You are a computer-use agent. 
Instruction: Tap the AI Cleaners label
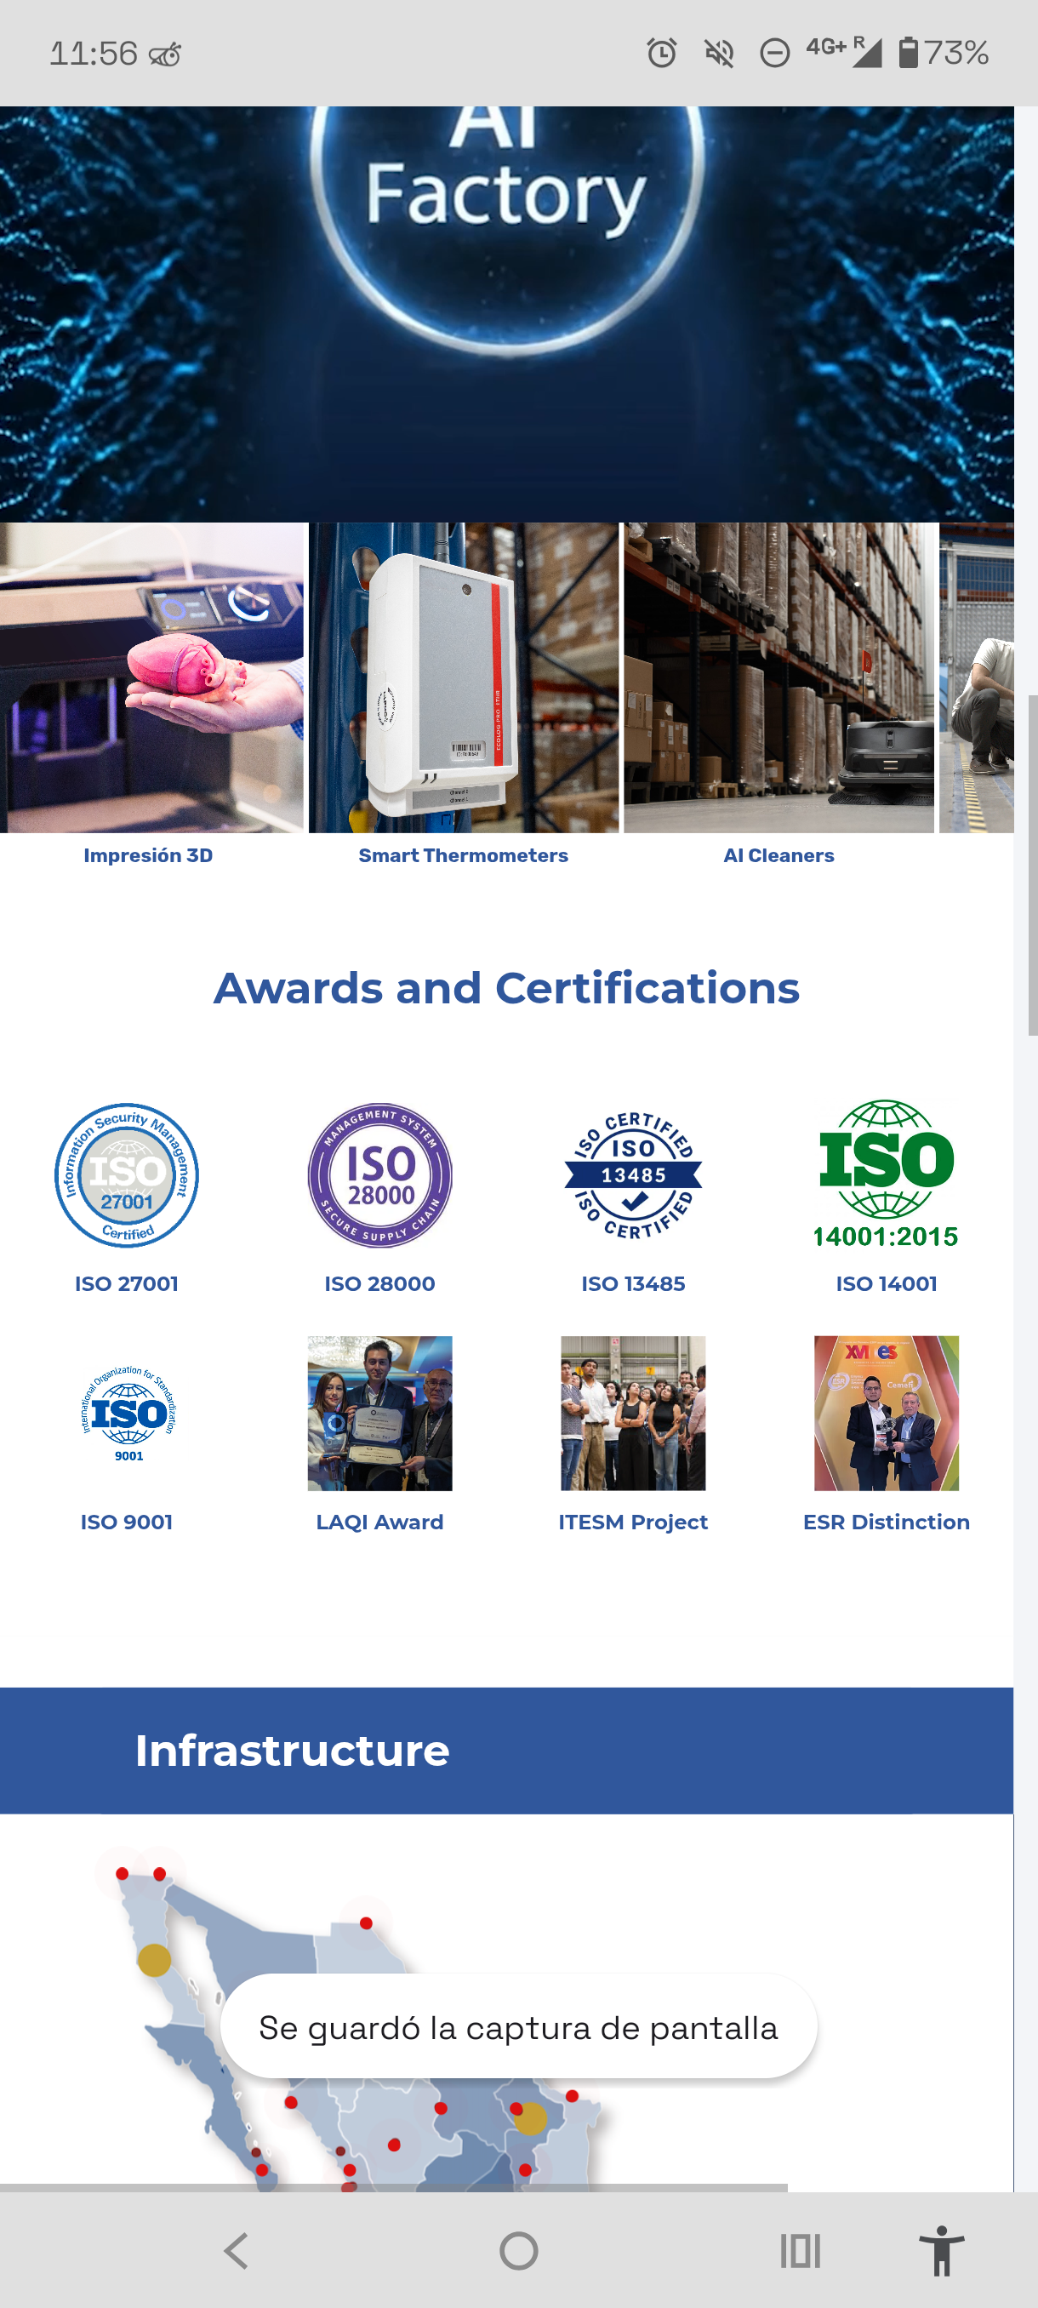tap(779, 855)
